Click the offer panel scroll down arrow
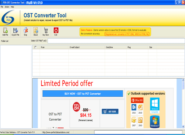Screen dimensions: 185x135 pyautogui.click(x=183, y=127)
